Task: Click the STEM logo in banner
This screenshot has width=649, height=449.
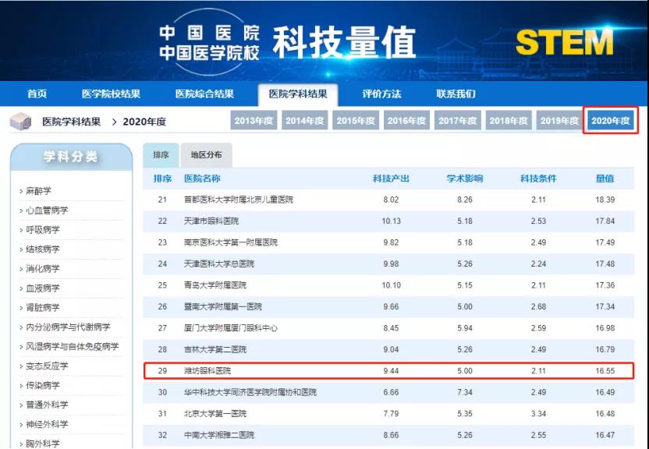Action: coord(564,43)
